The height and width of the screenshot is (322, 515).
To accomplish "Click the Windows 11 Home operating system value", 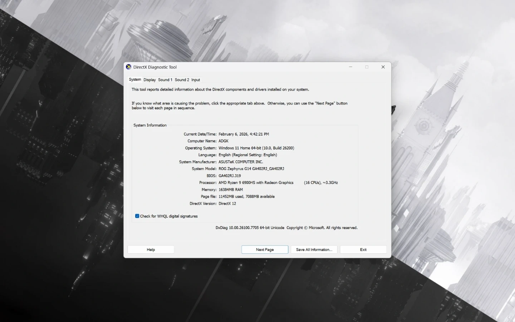I will 256,148.
